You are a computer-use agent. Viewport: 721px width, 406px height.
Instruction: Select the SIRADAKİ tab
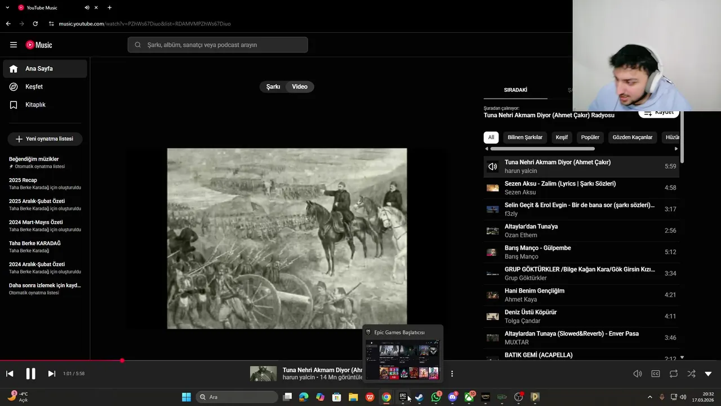tap(515, 90)
